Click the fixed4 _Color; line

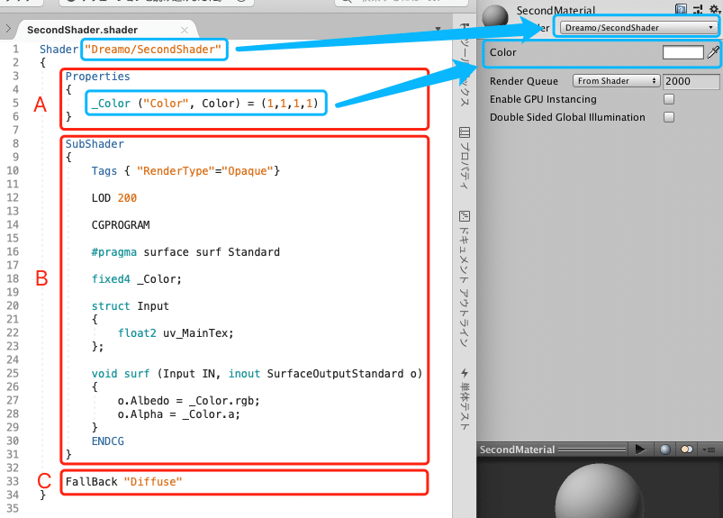[x=137, y=279]
